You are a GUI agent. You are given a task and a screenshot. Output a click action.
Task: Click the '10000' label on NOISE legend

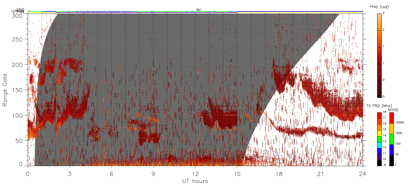click(x=399, y=122)
